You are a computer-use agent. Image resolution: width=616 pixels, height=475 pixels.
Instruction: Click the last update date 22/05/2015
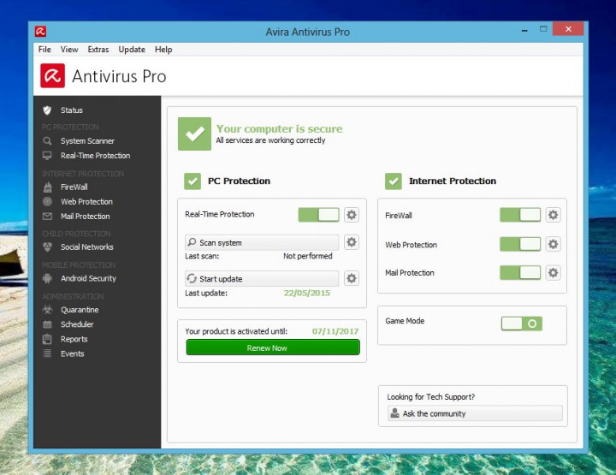[307, 293]
